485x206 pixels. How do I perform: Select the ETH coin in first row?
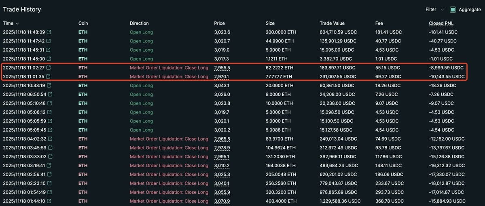pos(83,32)
